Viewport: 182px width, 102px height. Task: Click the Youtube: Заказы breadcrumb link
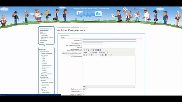coord(75,27)
